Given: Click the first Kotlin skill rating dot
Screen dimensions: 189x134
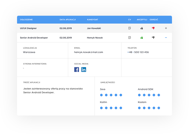Looking at the screenshot, I should pos(101,108).
